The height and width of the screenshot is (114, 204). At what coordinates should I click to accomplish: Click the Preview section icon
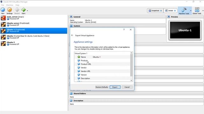(x=169, y=17)
